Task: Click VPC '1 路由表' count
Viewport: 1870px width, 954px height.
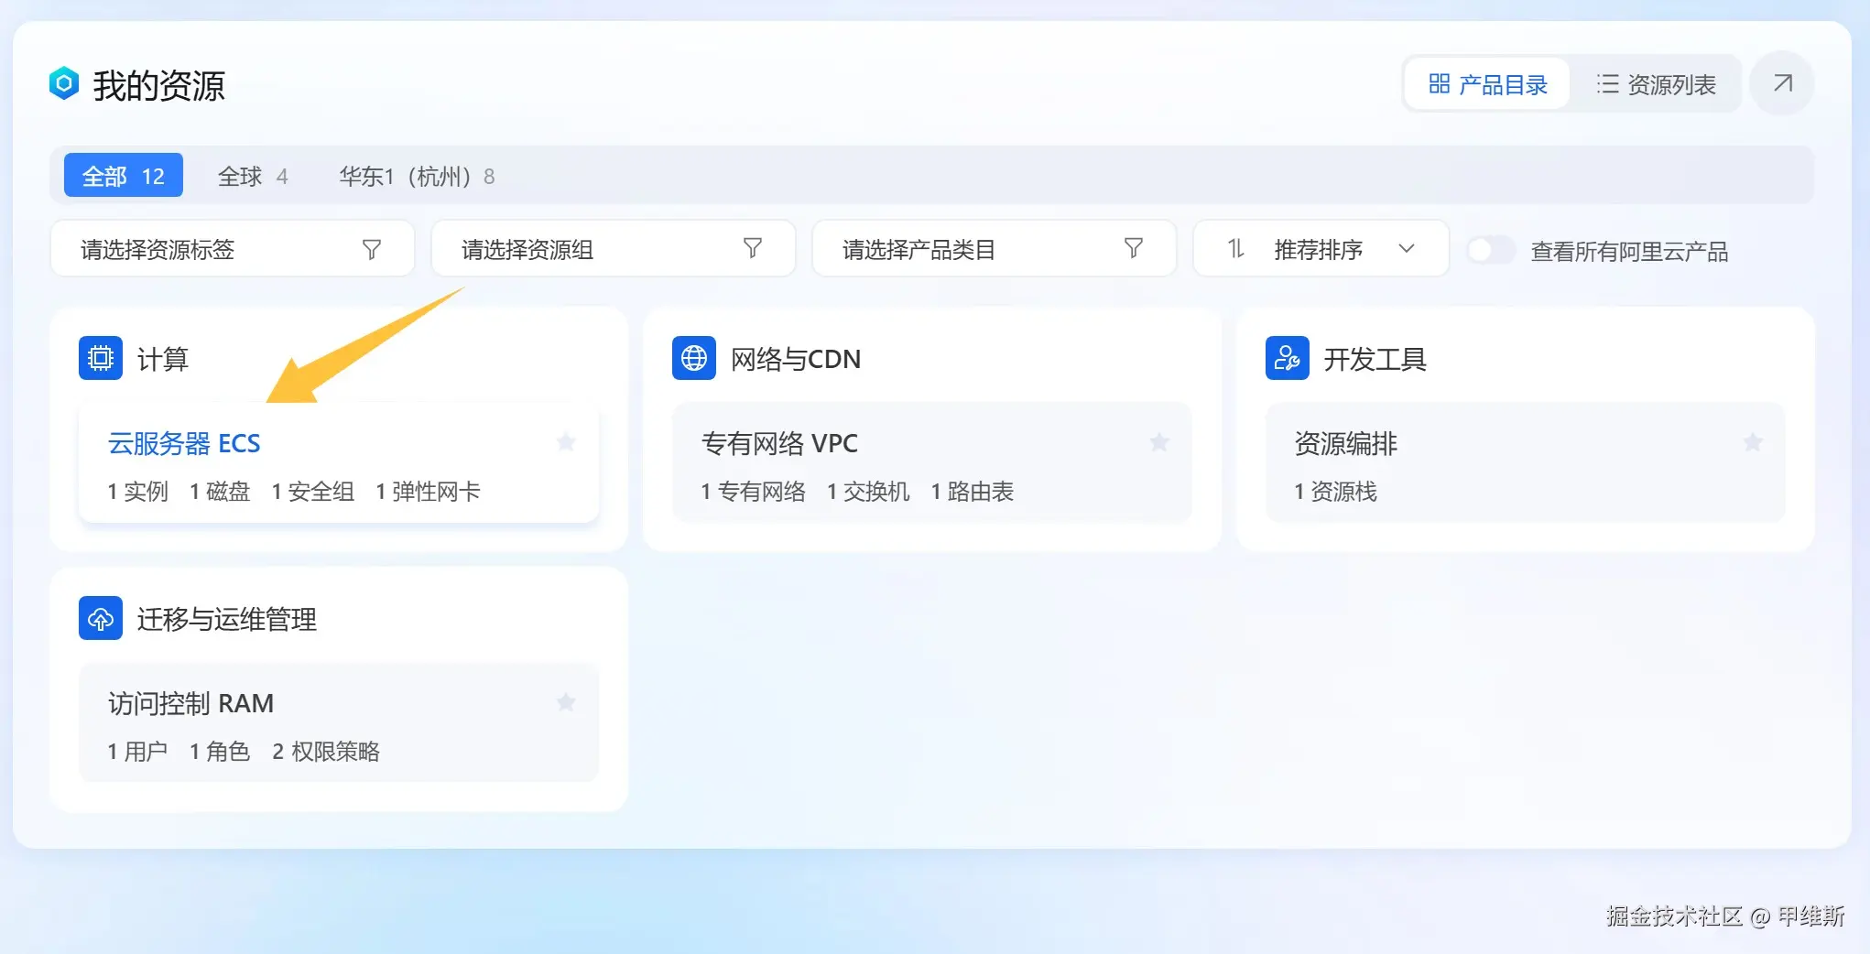Action: pyautogui.click(x=973, y=492)
